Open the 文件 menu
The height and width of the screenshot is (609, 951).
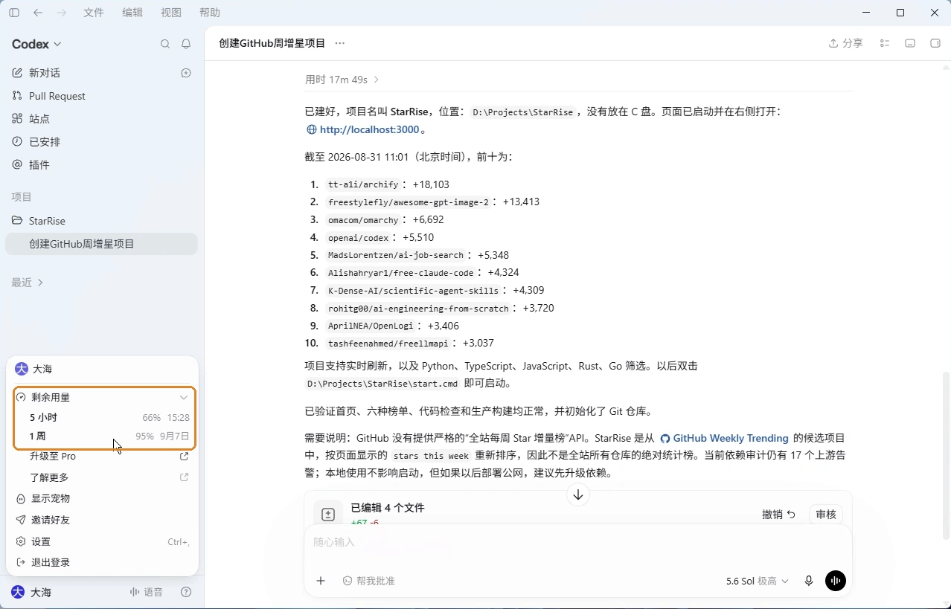(x=94, y=13)
